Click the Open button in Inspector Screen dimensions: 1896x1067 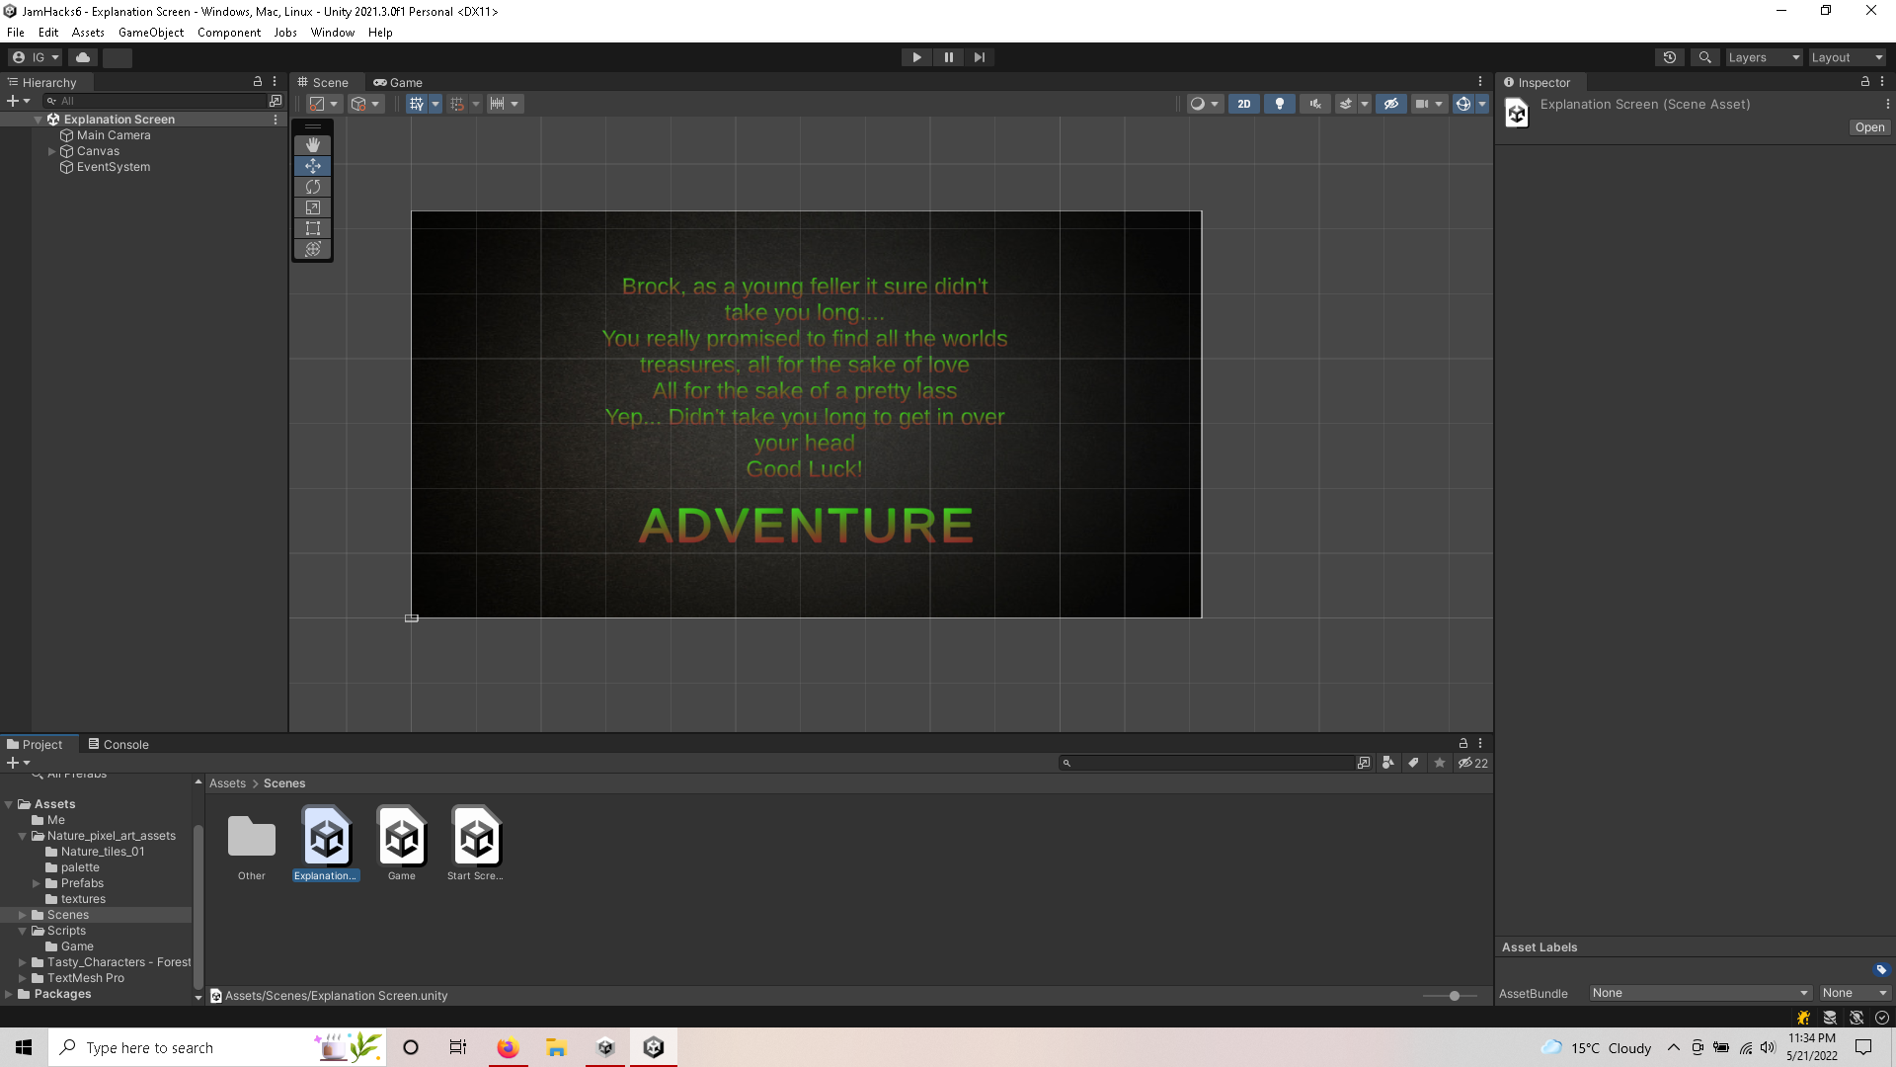pos(1868,127)
